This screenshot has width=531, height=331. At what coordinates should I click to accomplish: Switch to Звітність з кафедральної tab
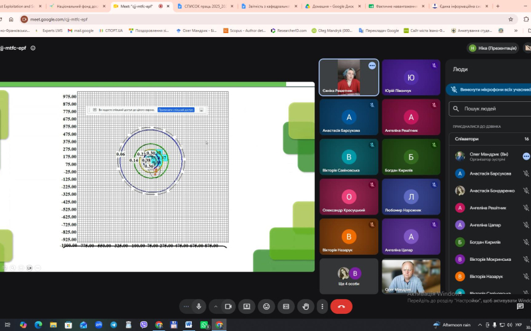point(269,6)
